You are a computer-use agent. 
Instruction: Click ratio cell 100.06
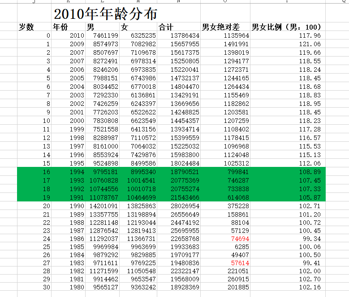pos(310,247)
